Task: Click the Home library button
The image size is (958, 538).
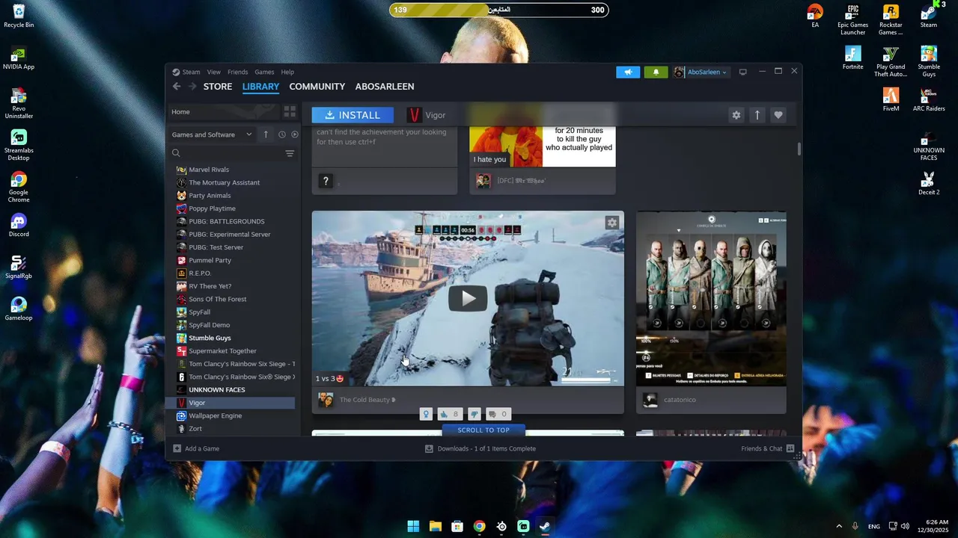Action: (224, 112)
